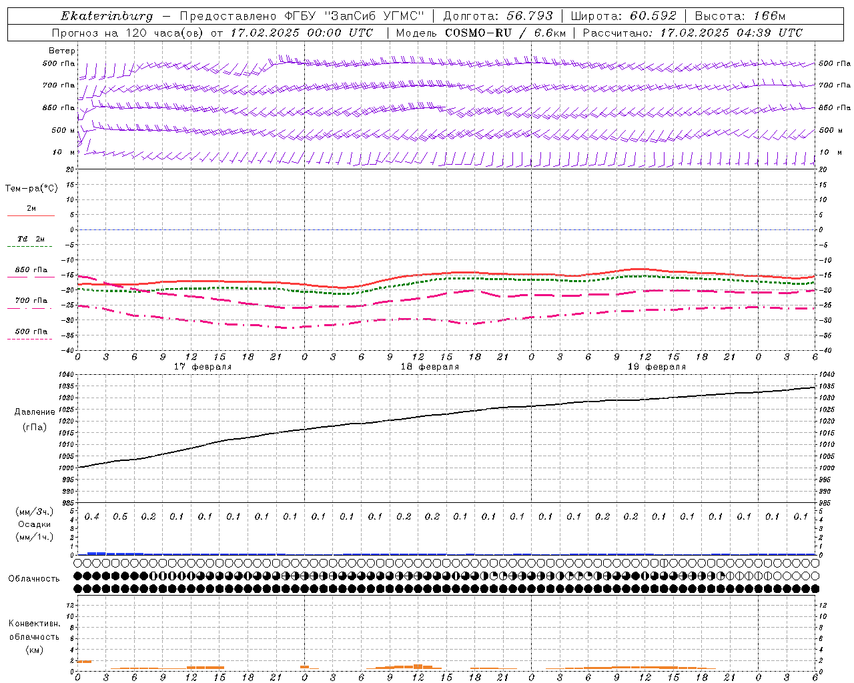Select the 'Долгота: 56.793' header value
The width and height of the screenshot is (854, 683).
coord(498,16)
